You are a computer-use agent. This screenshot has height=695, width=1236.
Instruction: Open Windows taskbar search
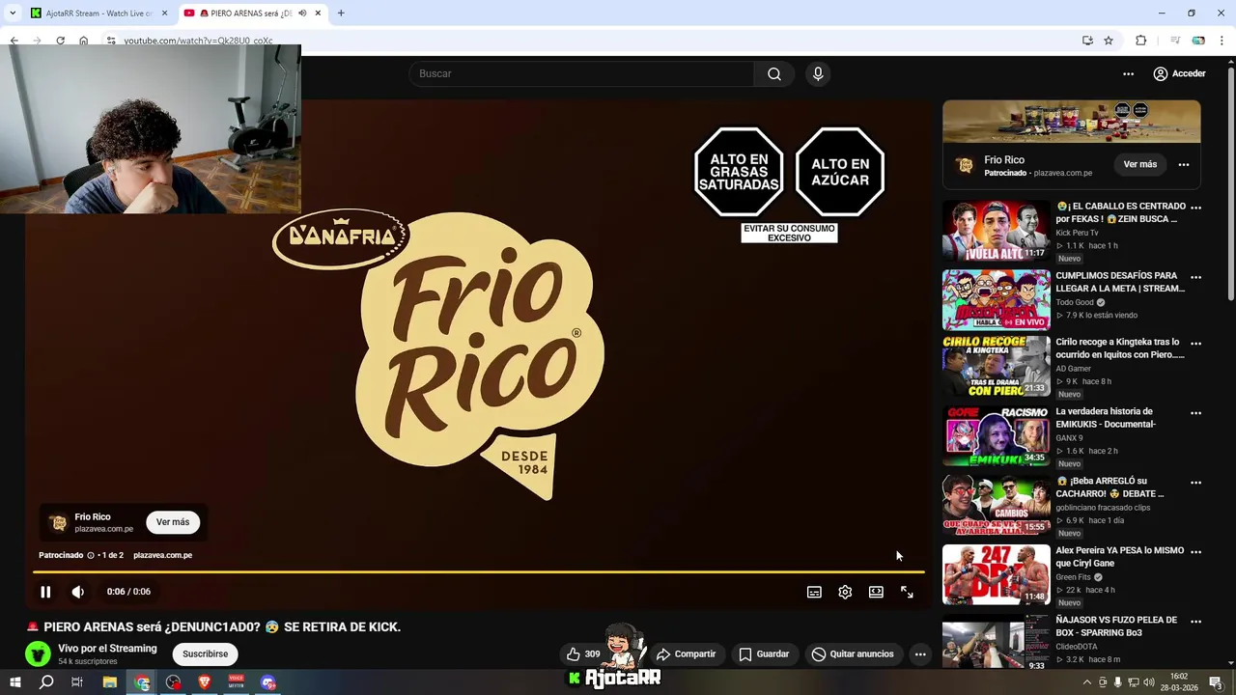[x=46, y=682]
